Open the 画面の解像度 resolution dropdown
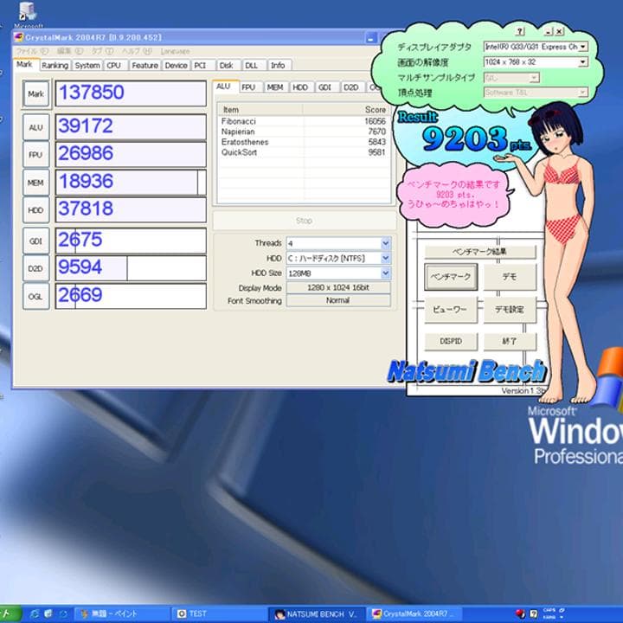 tap(583, 62)
